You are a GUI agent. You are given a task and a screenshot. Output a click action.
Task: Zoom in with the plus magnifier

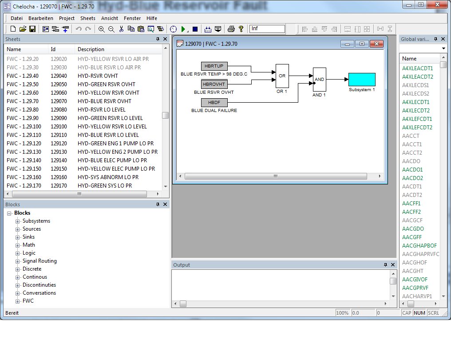[x=101, y=29]
